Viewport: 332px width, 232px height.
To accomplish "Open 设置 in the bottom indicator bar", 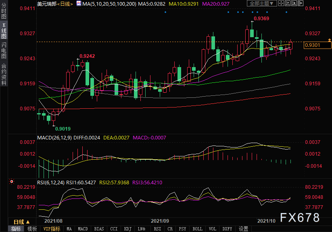I will tap(243, 229).
